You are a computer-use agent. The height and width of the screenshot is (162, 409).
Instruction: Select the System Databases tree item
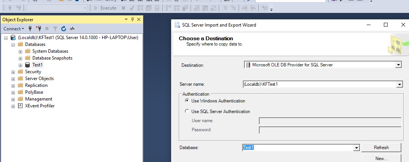(50, 51)
